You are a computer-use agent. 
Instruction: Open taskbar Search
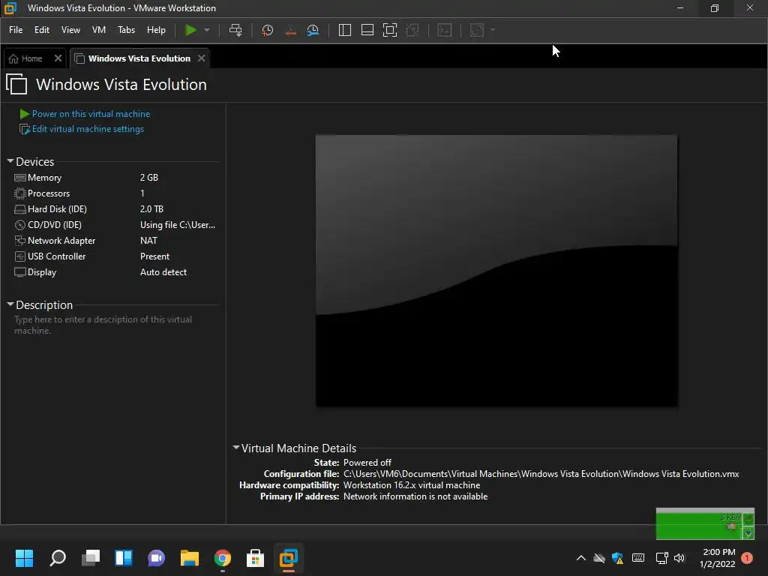click(x=58, y=558)
